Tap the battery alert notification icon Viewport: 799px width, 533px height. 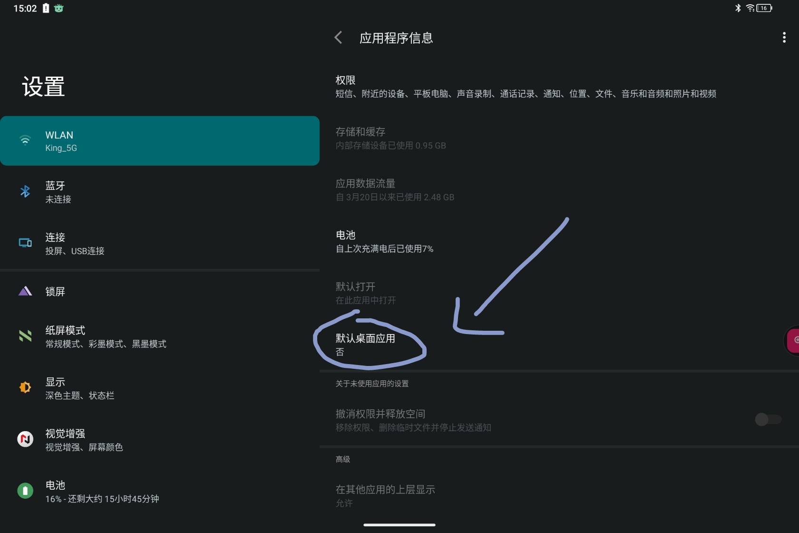(x=46, y=8)
